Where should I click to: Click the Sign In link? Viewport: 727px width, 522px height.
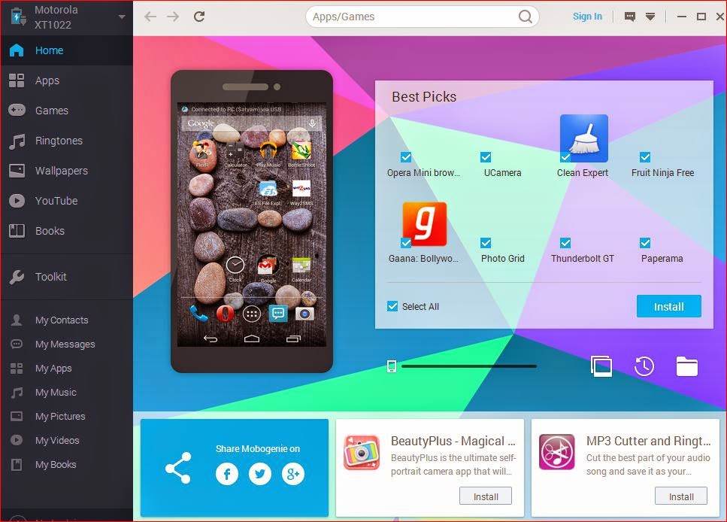pyautogui.click(x=587, y=17)
